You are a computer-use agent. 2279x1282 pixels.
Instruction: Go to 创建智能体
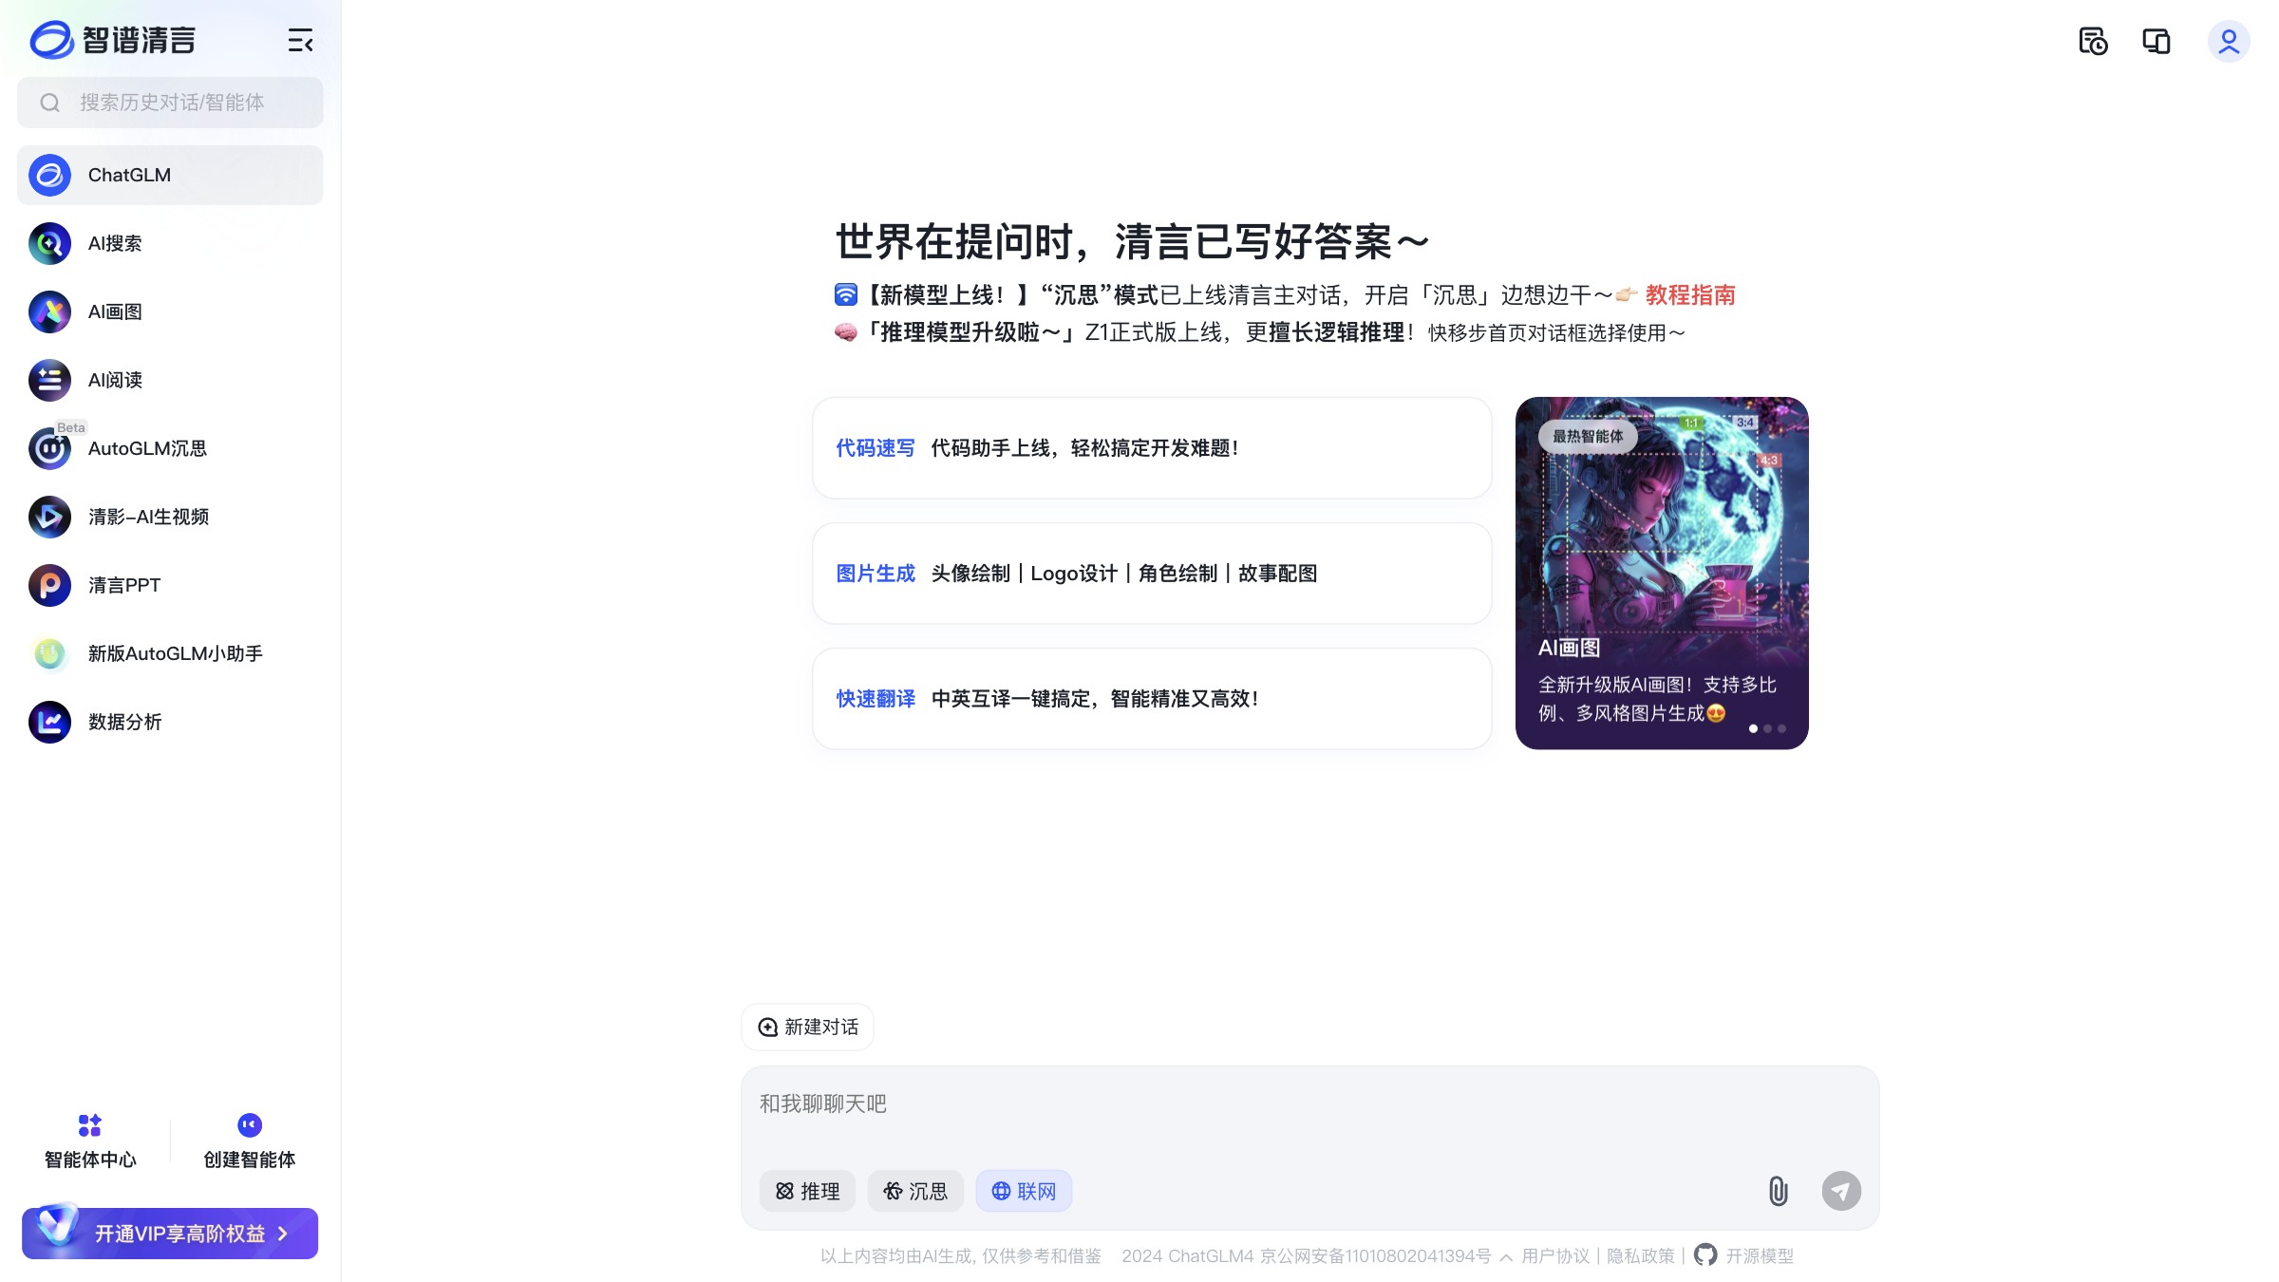tap(248, 1140)
